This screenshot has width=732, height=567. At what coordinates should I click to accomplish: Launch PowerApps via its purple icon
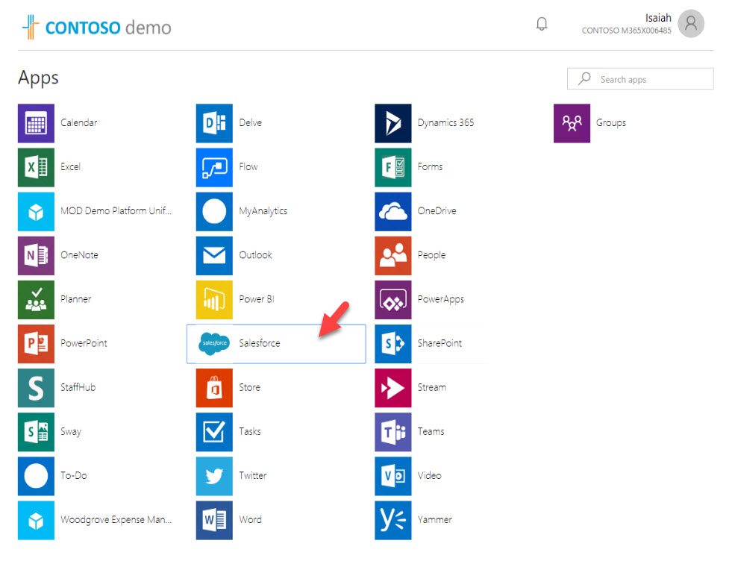pos(393,300)
